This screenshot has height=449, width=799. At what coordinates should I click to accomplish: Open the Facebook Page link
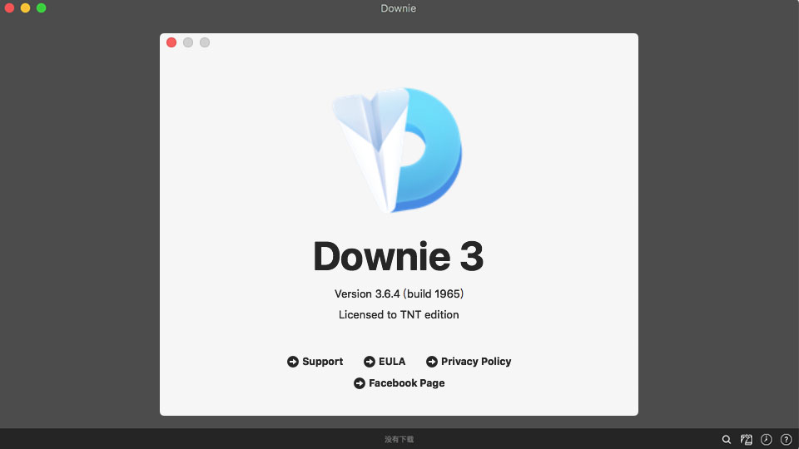(399, 382)
